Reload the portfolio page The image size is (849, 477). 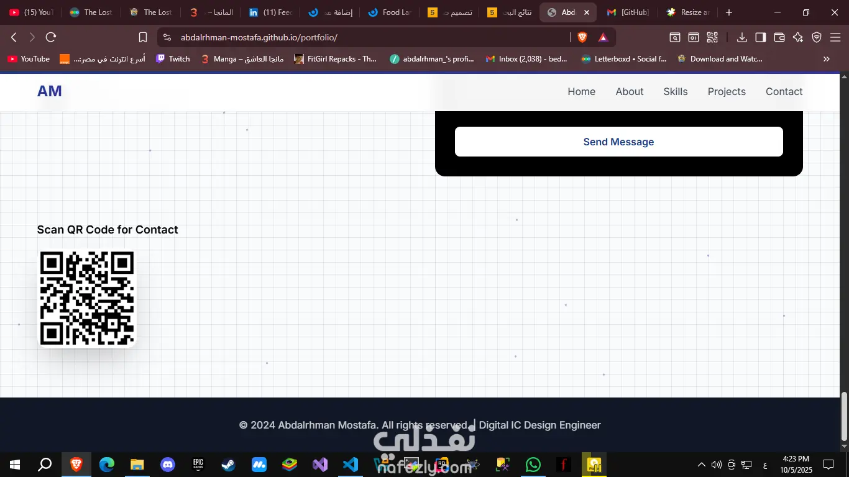click(x=51, y=37)
